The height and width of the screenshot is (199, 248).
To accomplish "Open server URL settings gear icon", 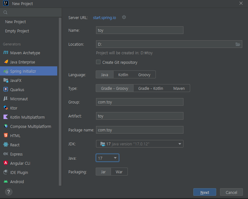I will point(124,17).
